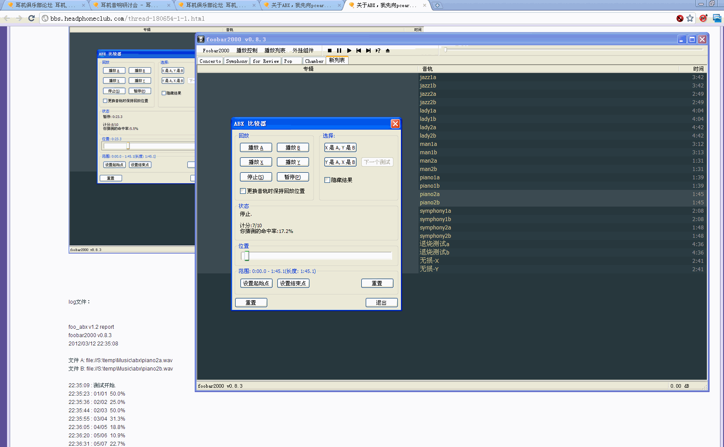Click the 专辑 column header
724x447 pixels.
[308, 69]
